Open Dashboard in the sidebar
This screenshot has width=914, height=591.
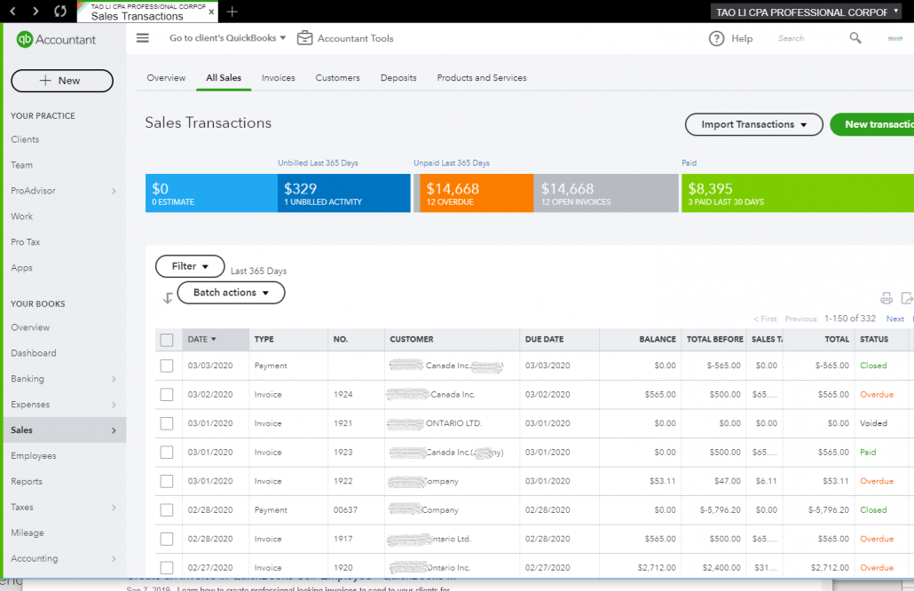pyautogui.click(x=33, y=353)
